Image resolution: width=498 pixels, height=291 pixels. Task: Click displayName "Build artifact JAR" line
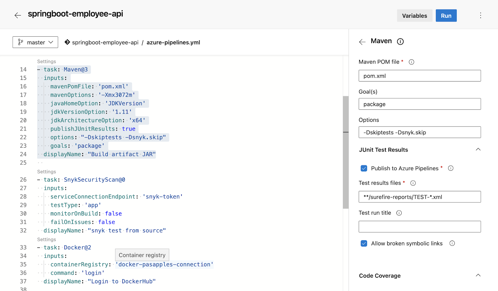tap(100, 154)
